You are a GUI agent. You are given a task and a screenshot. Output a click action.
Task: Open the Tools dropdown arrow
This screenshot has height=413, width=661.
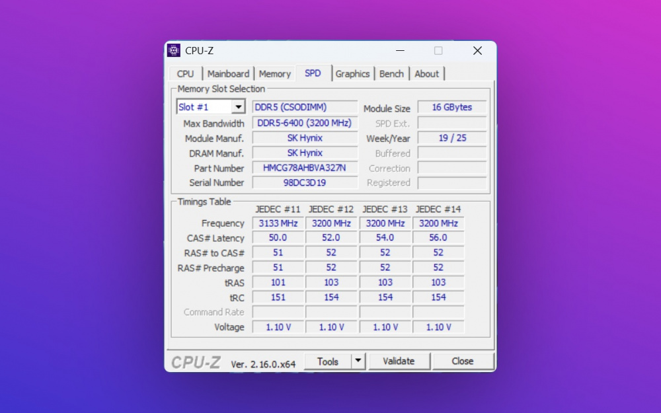(358, 361)
